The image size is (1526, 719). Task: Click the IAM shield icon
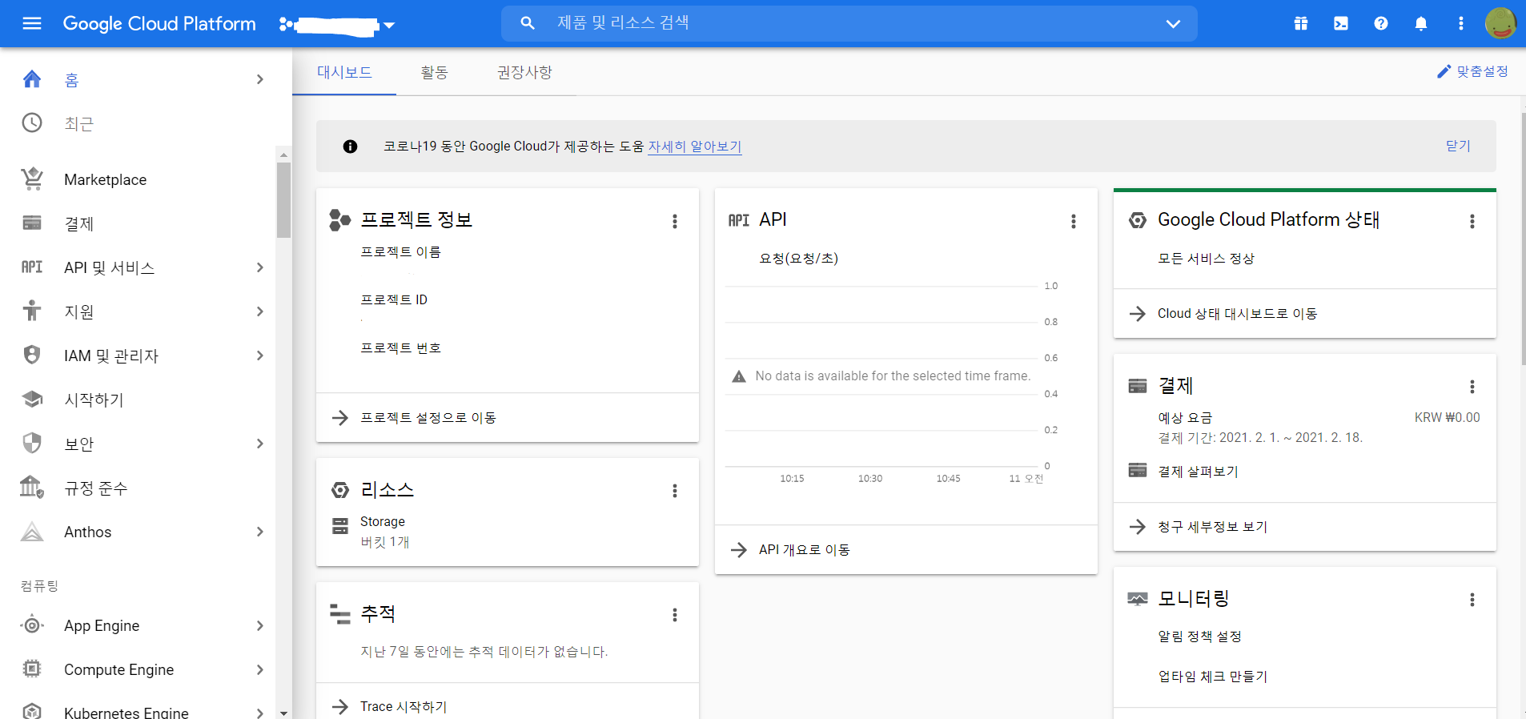click(32, 355)
